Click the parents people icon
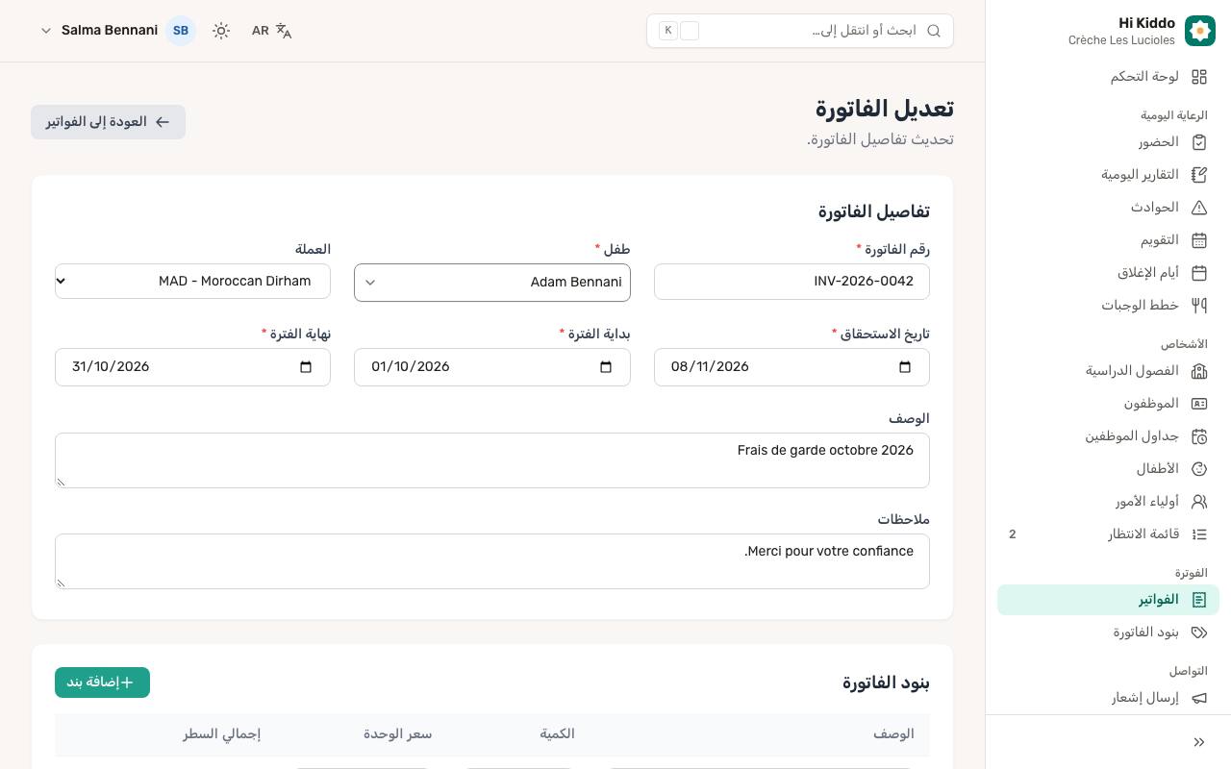This screenshot has width=1231, height=769. 1199,502
